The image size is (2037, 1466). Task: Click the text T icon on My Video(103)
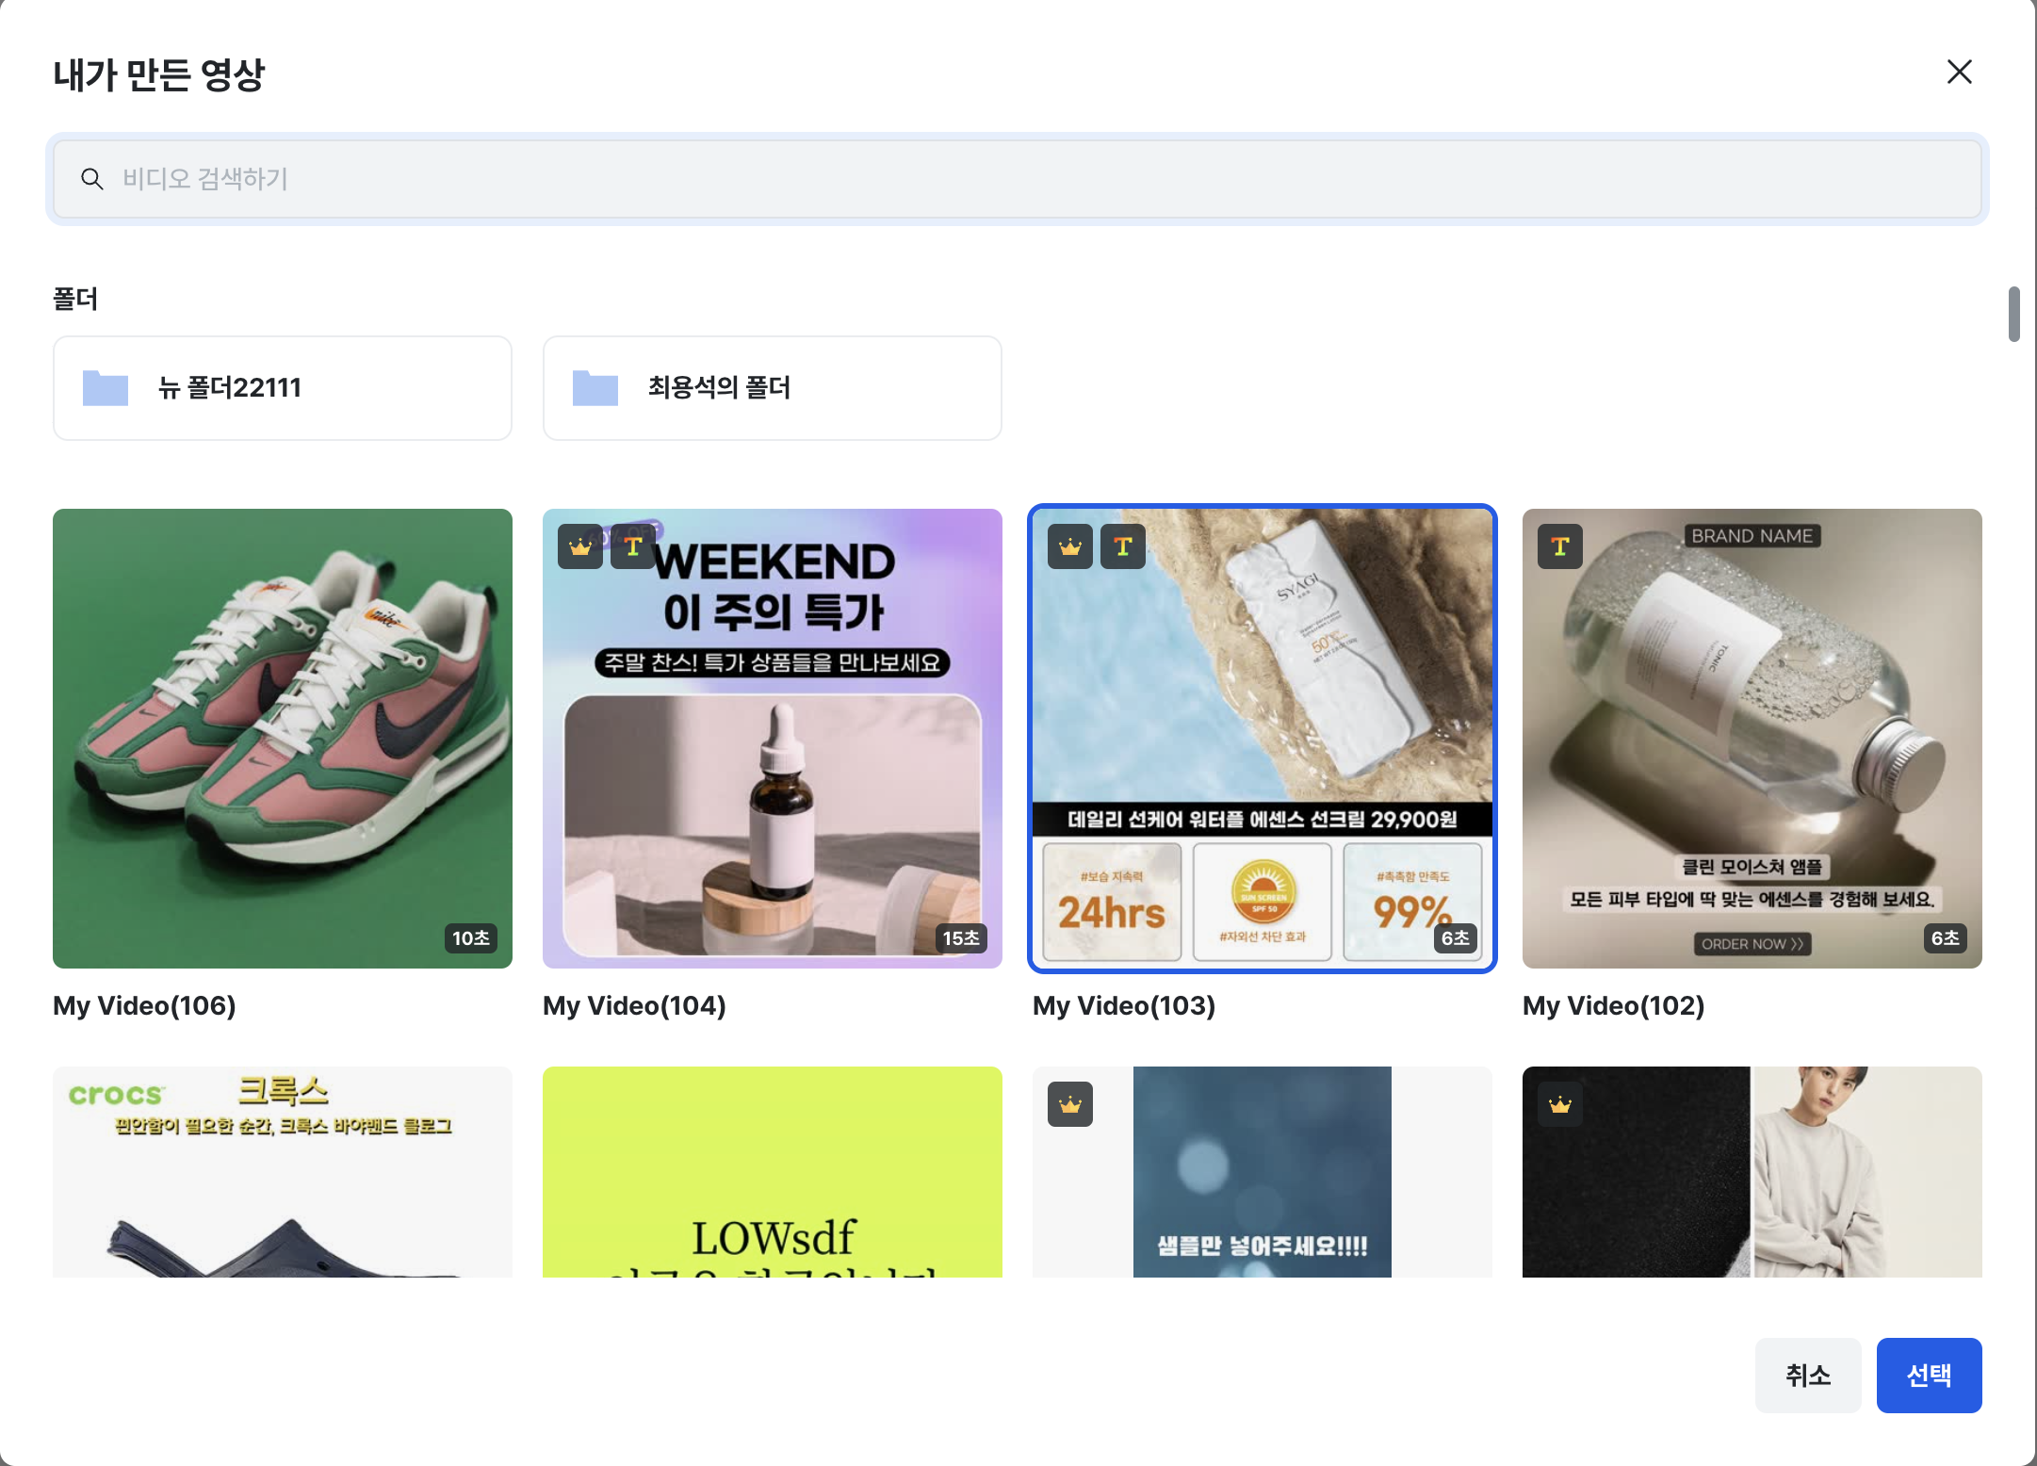pos(1123,546)
